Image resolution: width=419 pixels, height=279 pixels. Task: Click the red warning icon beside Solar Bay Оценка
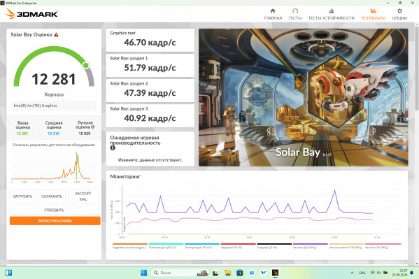pos(56,35)
